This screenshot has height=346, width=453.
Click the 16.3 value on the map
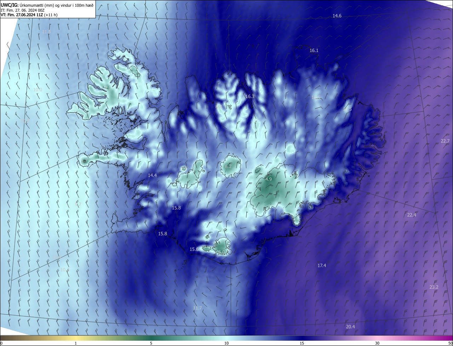tap(250, 97)
